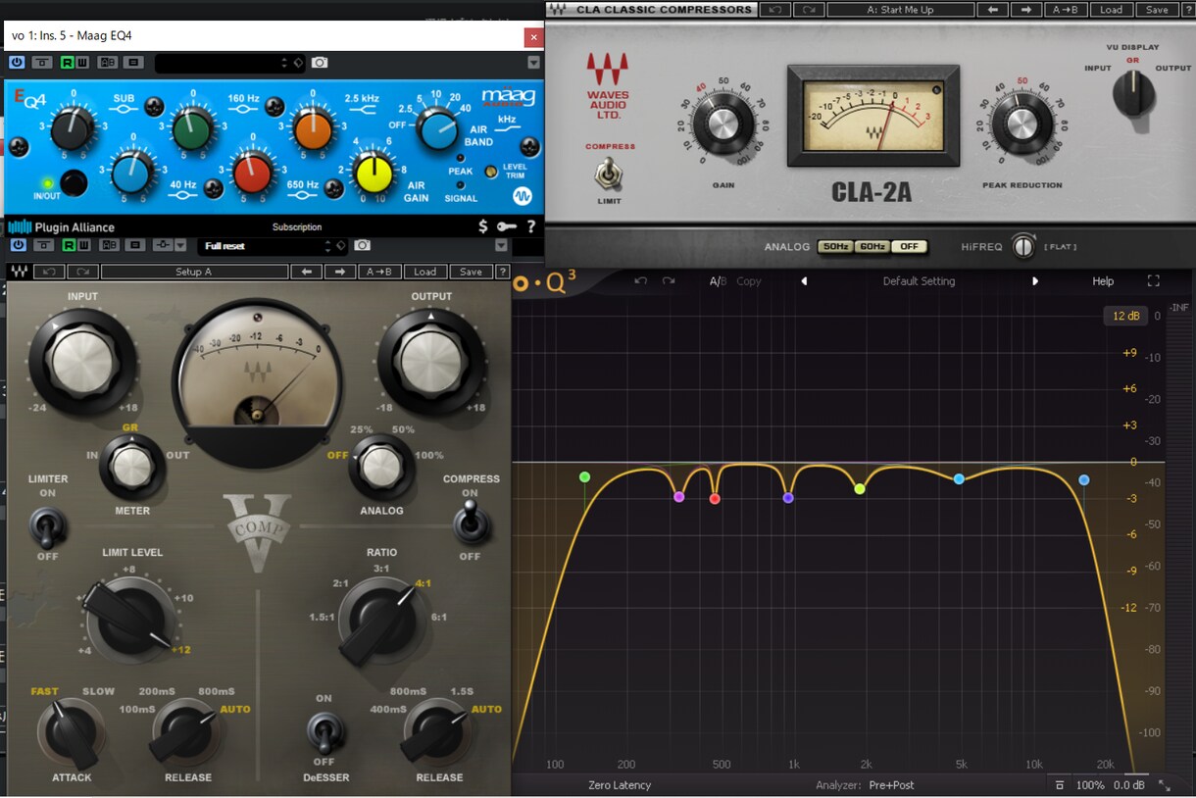Click the camera icon beside the Full reset preset
This screenshot has width=1196, height=798.
point(362,245)
